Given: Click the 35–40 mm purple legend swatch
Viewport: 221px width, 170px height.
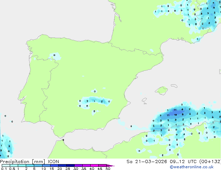Looking at the screenshot, I should click(86, 165).
